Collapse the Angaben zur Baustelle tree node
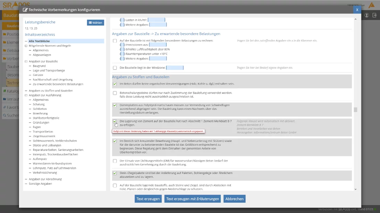Screen dimensions: 380x213 [x=26, y=61]
